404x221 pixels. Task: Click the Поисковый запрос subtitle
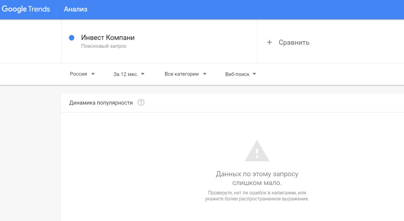click(x=104, y=46)
